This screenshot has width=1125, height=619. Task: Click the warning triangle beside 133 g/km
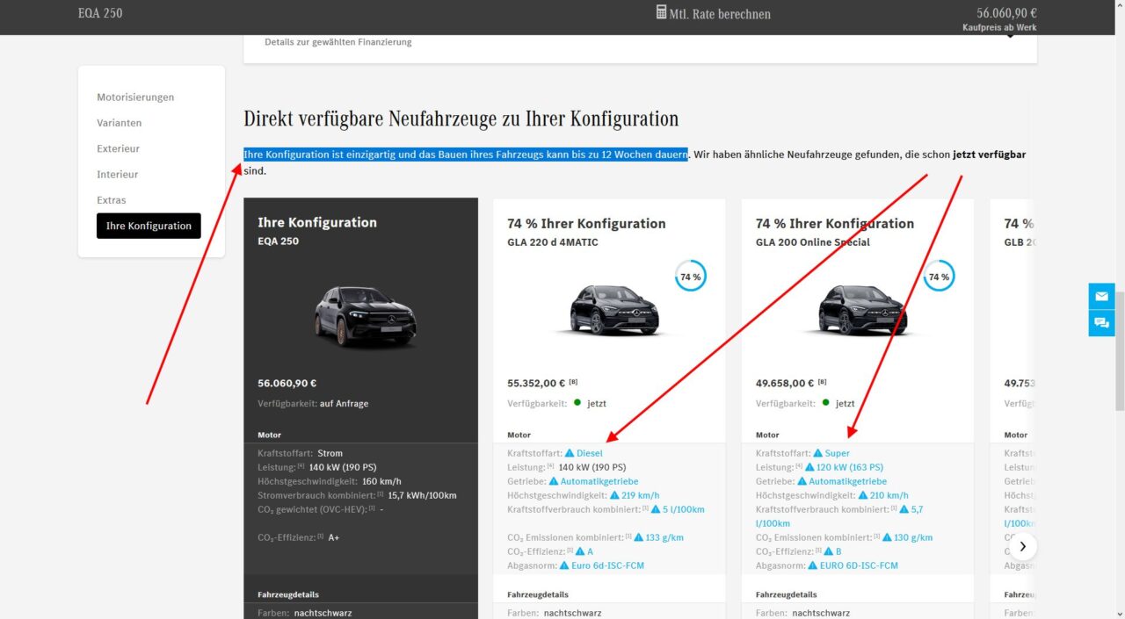[x=639, y=537]
